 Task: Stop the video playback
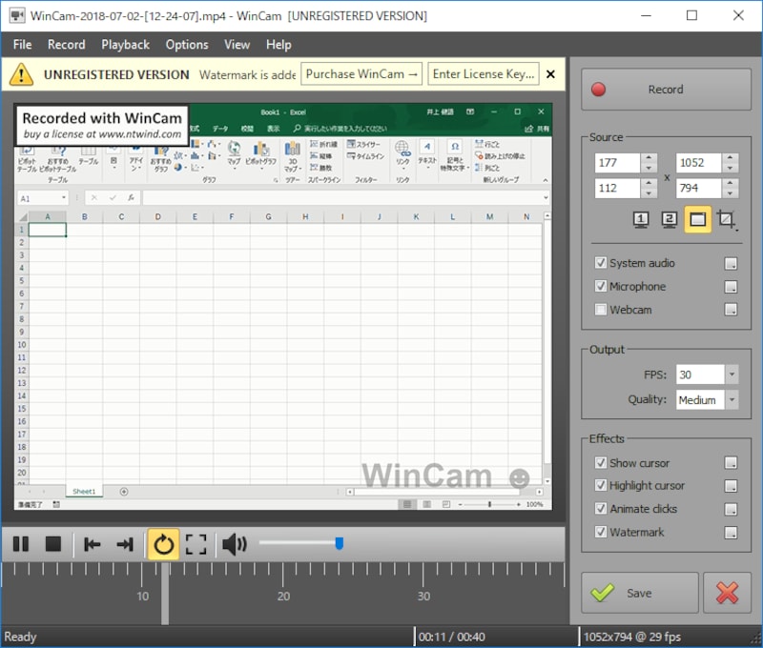(x=53, y=544)
